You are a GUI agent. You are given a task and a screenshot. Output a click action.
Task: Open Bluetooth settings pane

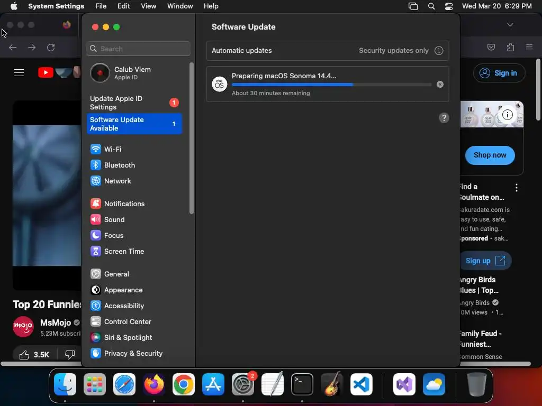pyautogui.click(x=134, y=165)
